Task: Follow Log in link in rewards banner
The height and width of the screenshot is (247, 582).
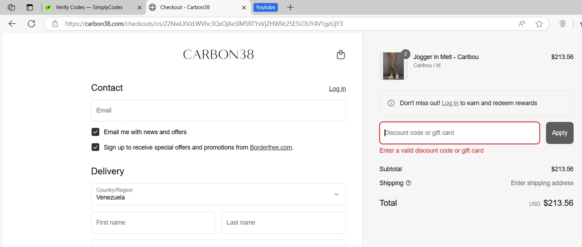Action: tap(450, 103)
